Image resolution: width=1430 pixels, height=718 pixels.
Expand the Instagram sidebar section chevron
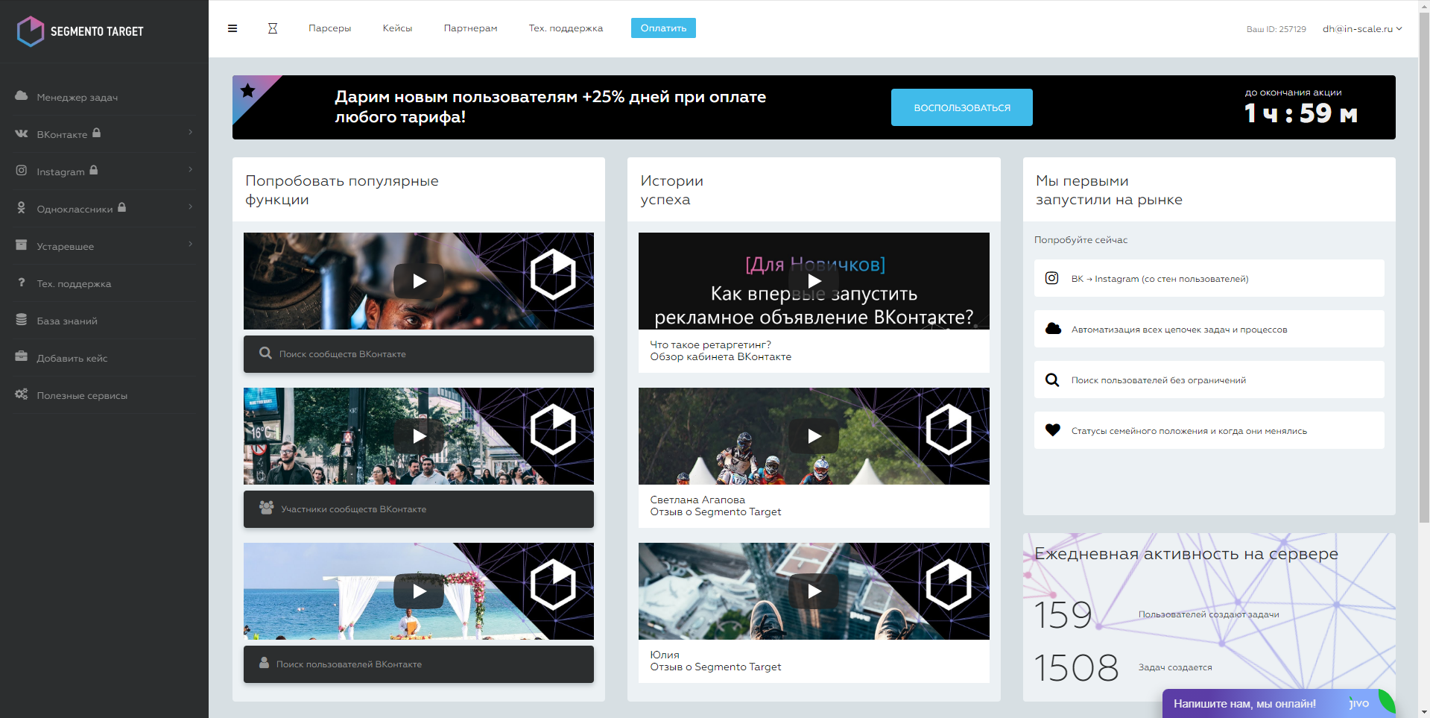pos(191,169)
